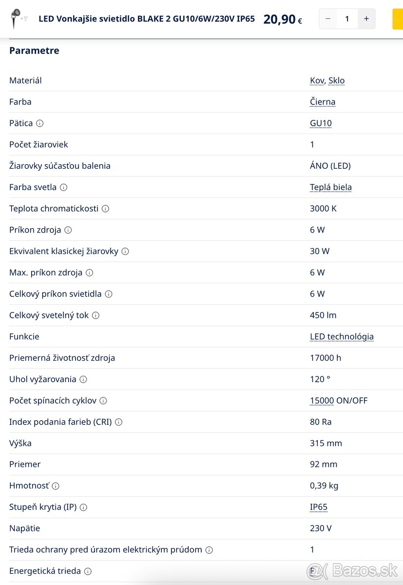Open the Sklo material link
The image size is (403, 585).
336,80
